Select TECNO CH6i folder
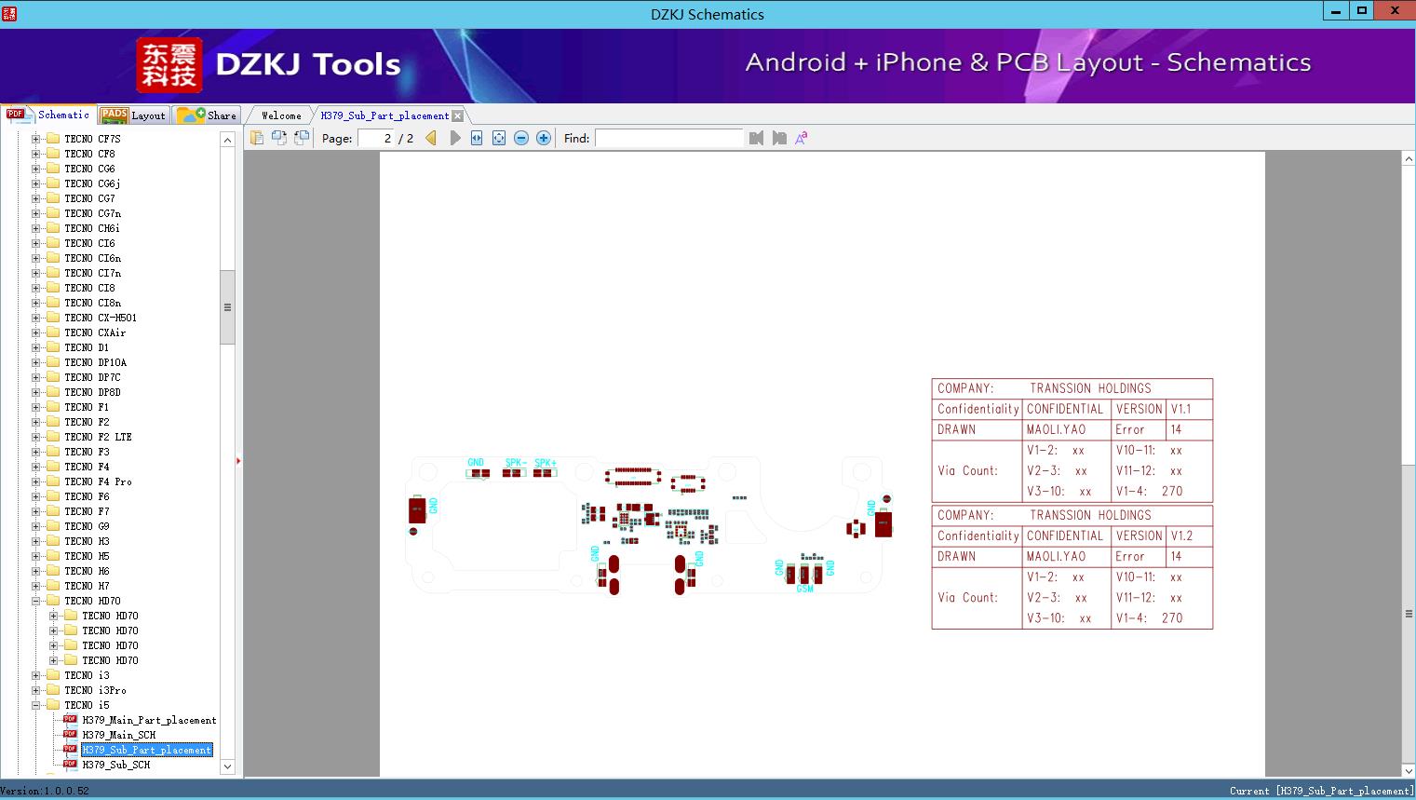This screenshot has height=800, width=1416. 92,228
